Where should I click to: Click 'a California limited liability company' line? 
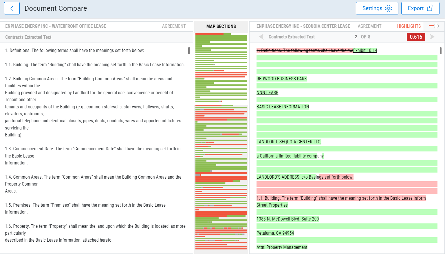pyautogui.click(x=290, y=156)
